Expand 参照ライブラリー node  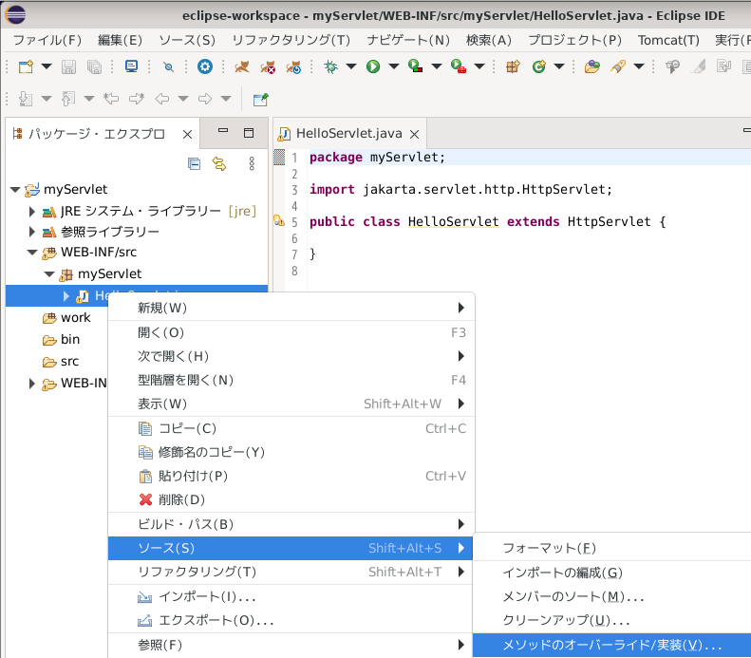coord(31,232)
